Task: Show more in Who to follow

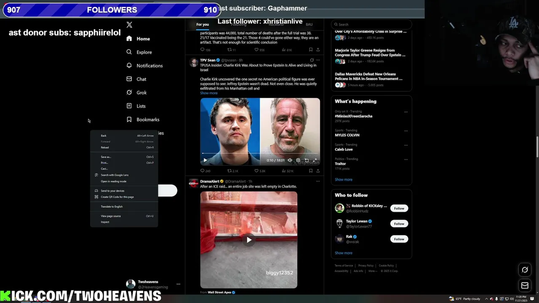Action: (344, 253)
